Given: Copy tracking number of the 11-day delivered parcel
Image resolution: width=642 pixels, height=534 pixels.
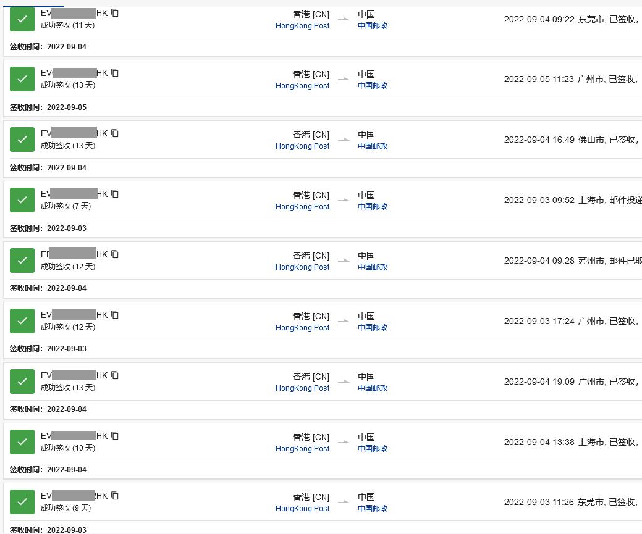Looking at the screenshot, I should 115,13.
